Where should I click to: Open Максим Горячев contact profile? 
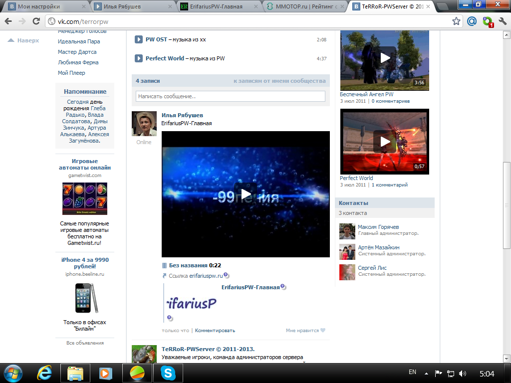tap(378, 227)
